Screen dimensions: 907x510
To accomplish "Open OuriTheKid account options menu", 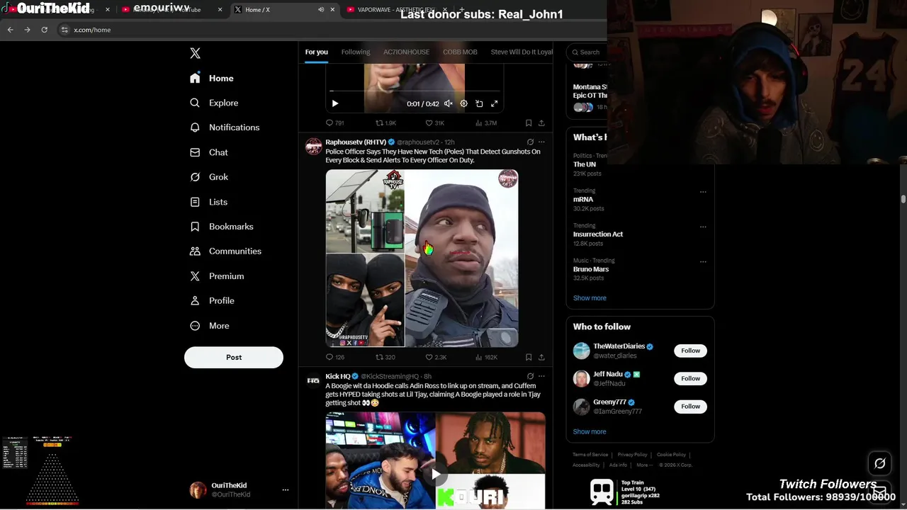I will [286, 489].
